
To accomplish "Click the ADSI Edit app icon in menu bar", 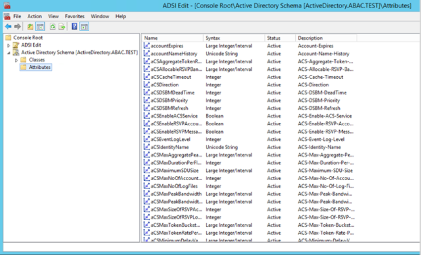I will [7, 16].
